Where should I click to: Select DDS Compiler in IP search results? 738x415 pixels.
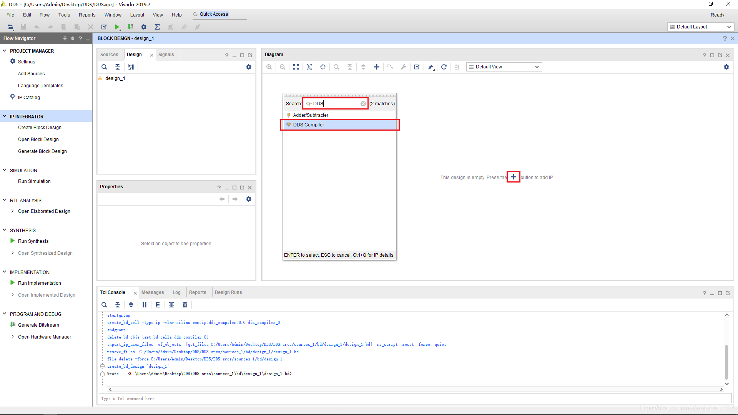tap(340, 125)
